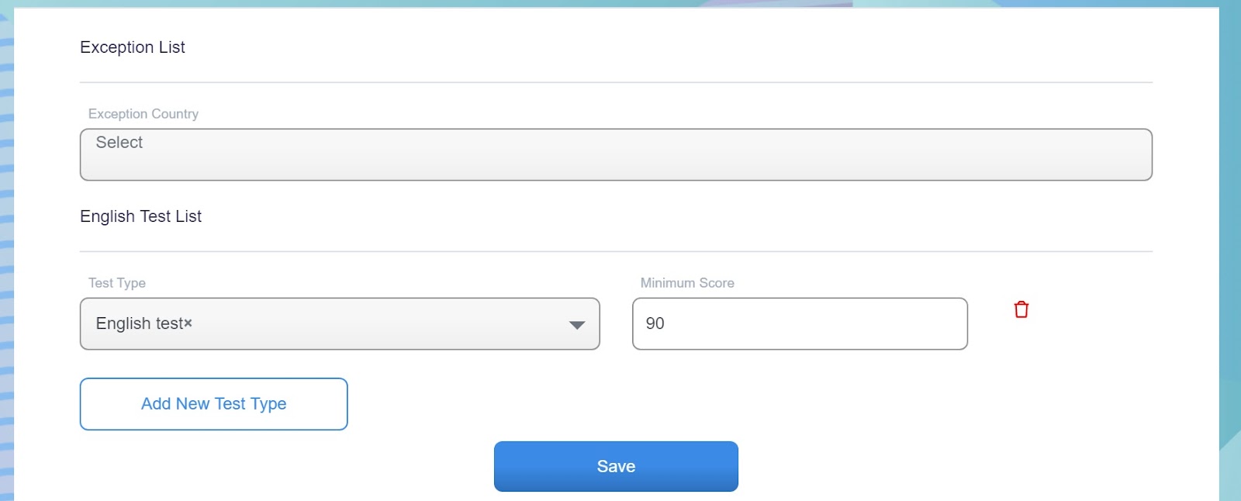Open the Exception Country select box
This screenshot has width=1241, height=501.
616,154
